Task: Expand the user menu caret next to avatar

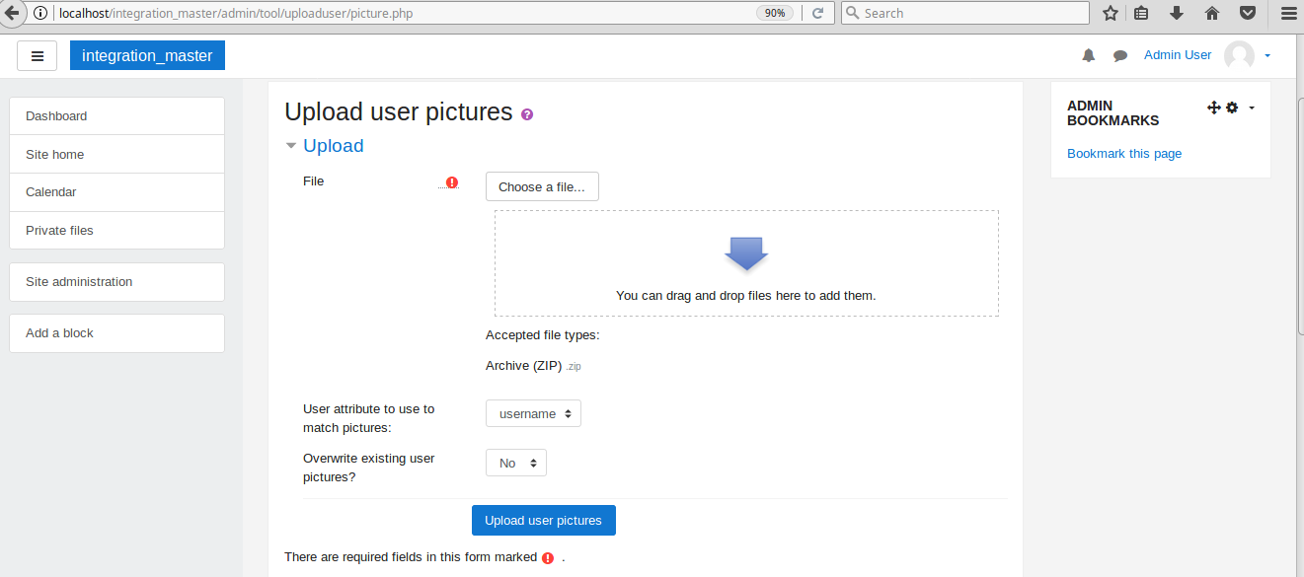Action: 1267,55
